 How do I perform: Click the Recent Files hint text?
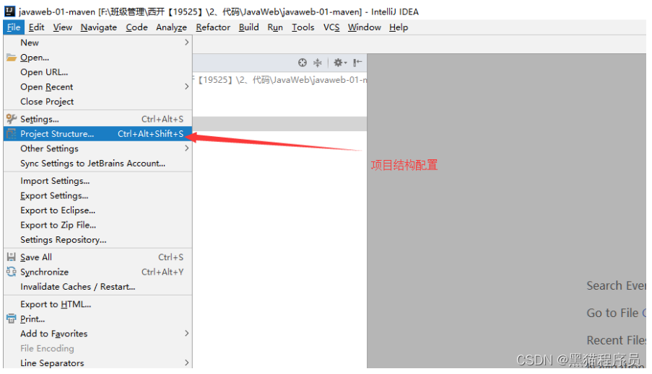click(x=616, y=340)
